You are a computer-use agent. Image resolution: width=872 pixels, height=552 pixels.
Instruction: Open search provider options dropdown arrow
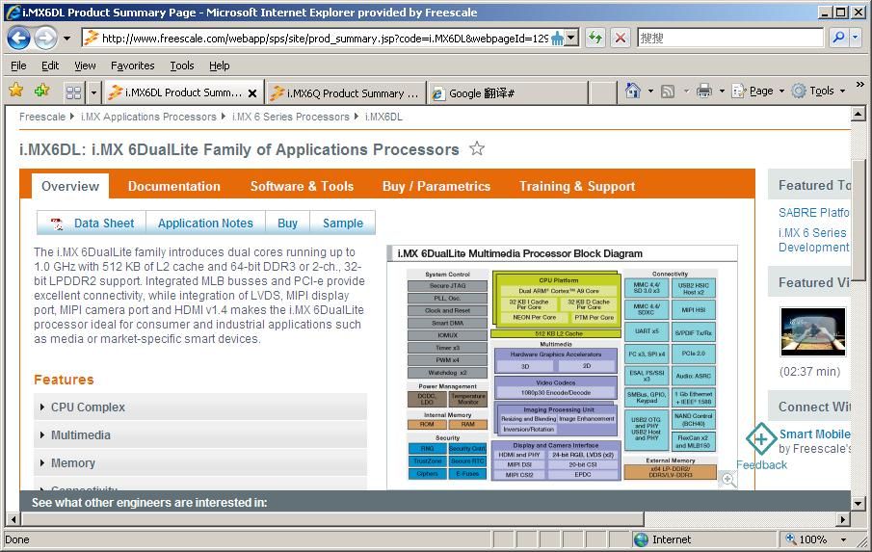856,38
